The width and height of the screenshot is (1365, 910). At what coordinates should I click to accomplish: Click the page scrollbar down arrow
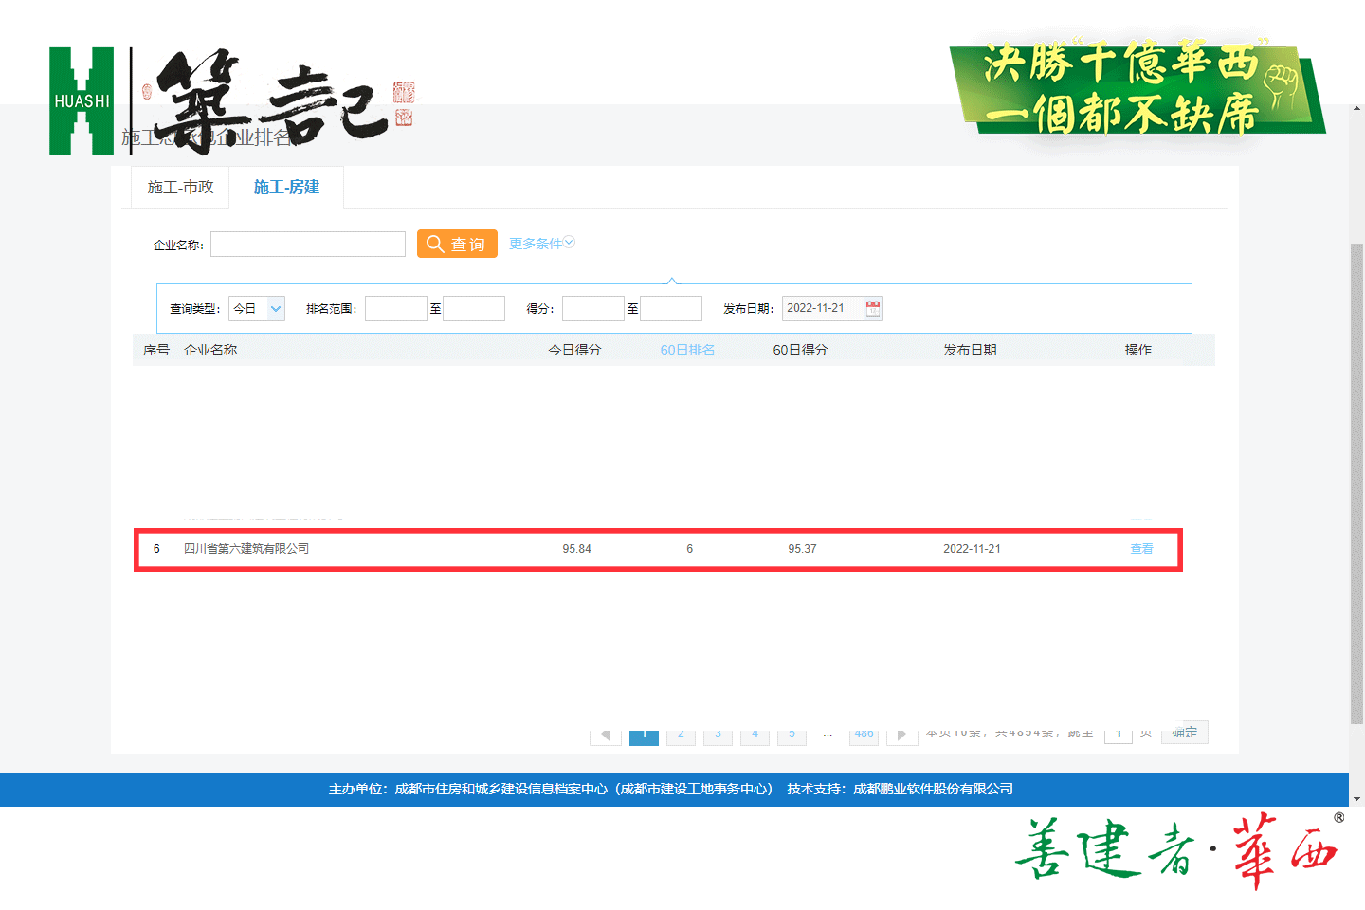click(1356, 798)
